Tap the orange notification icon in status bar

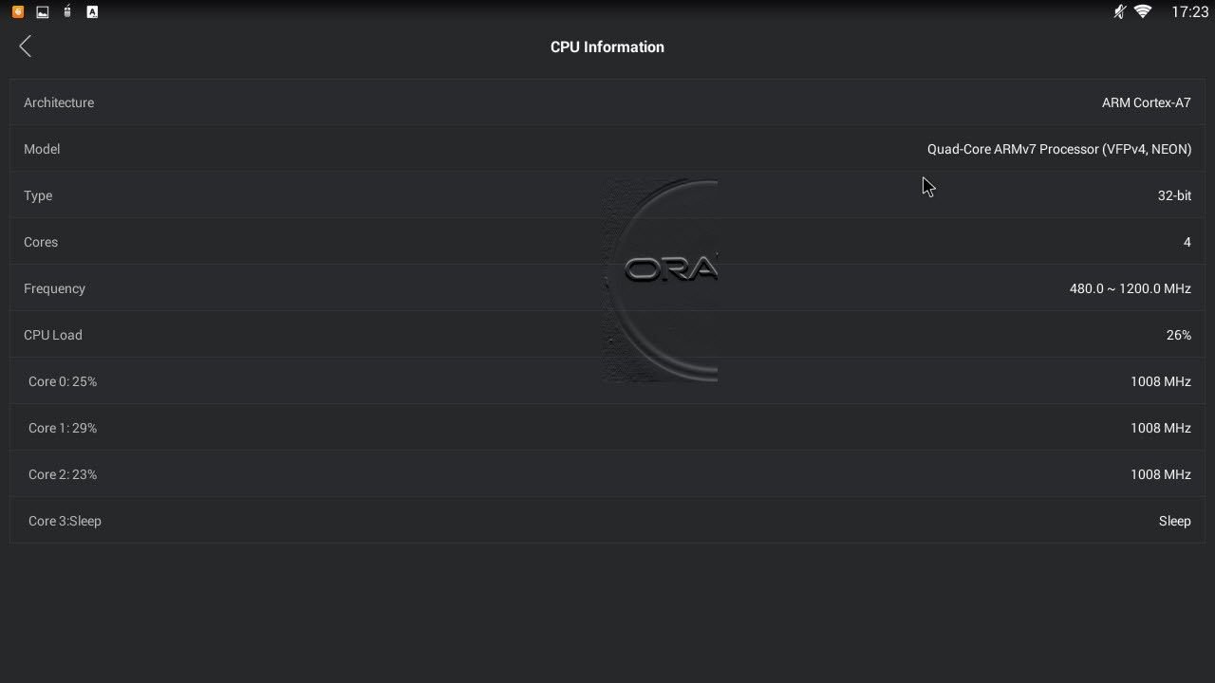[17, 12]
